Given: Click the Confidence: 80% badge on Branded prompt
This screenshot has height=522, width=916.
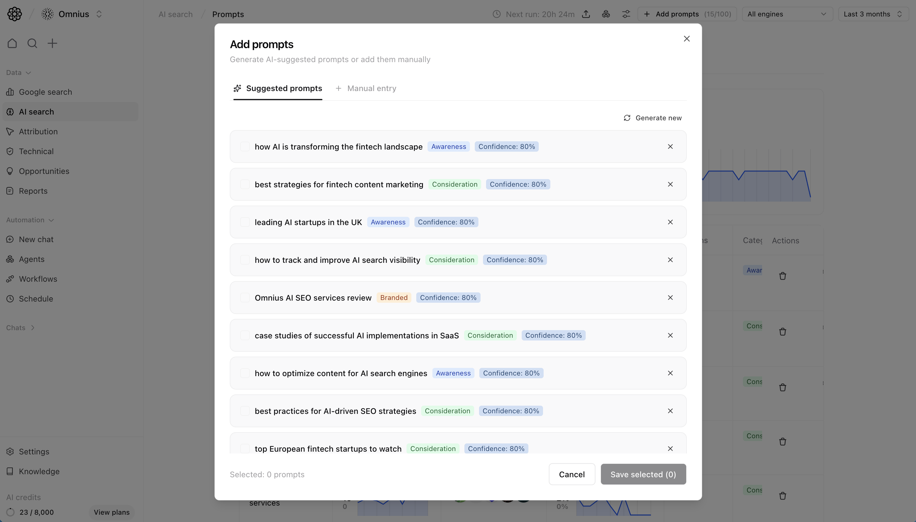Looking at the screenshot, I should click(448, 298).
